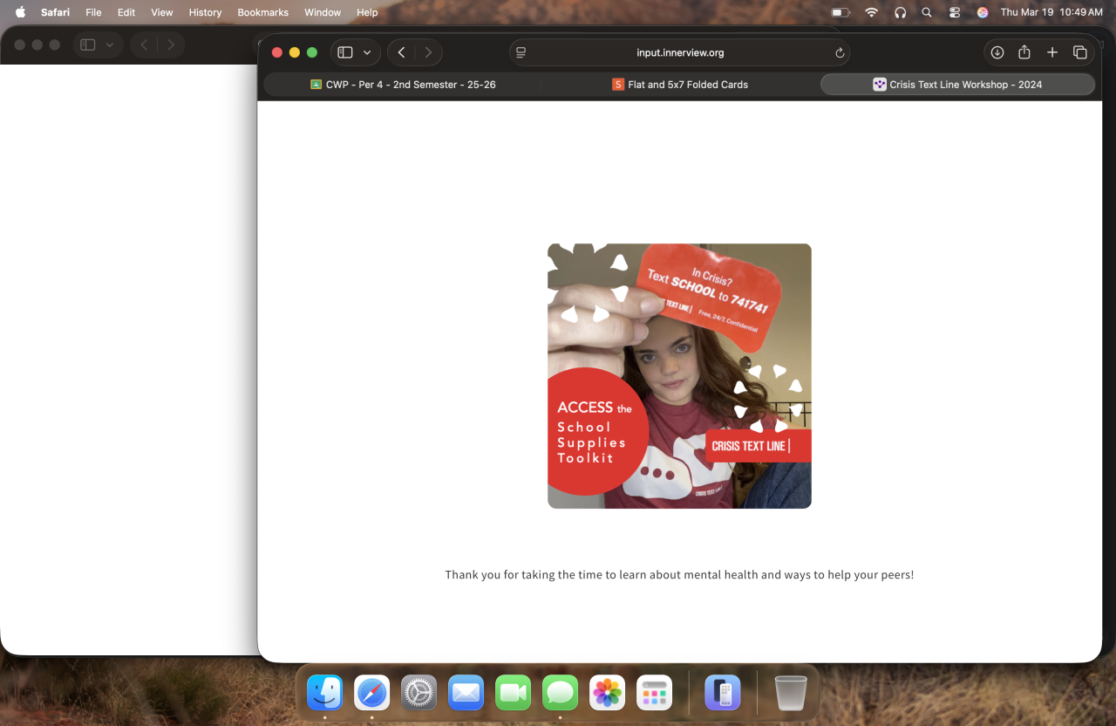Open the File menu
Screen dimensions: 1116x726
[93, 12]
